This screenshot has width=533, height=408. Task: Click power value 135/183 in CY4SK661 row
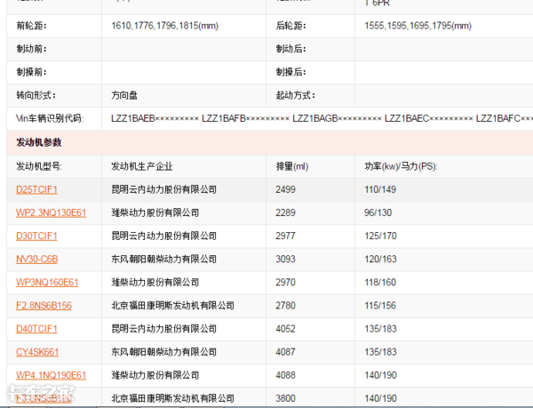click(x=380, y=352)
